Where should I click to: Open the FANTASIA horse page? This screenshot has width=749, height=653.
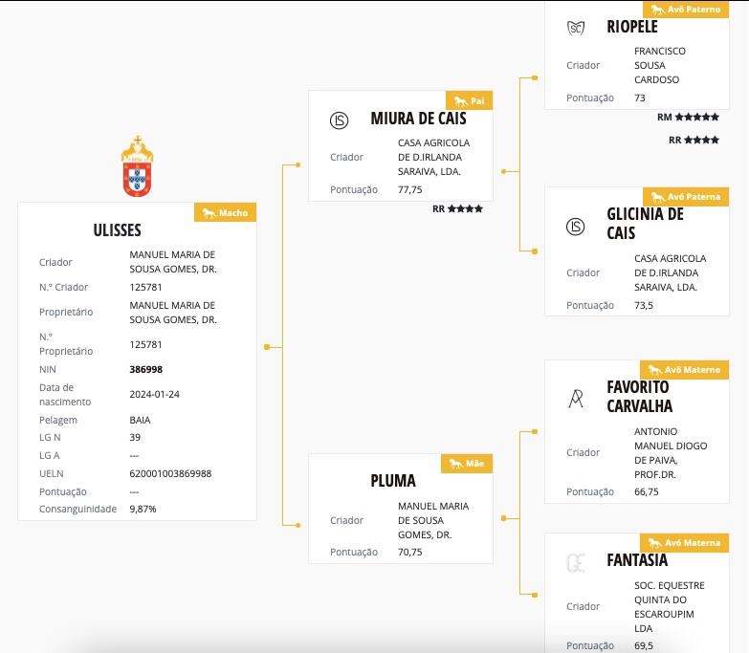[637, 560]
